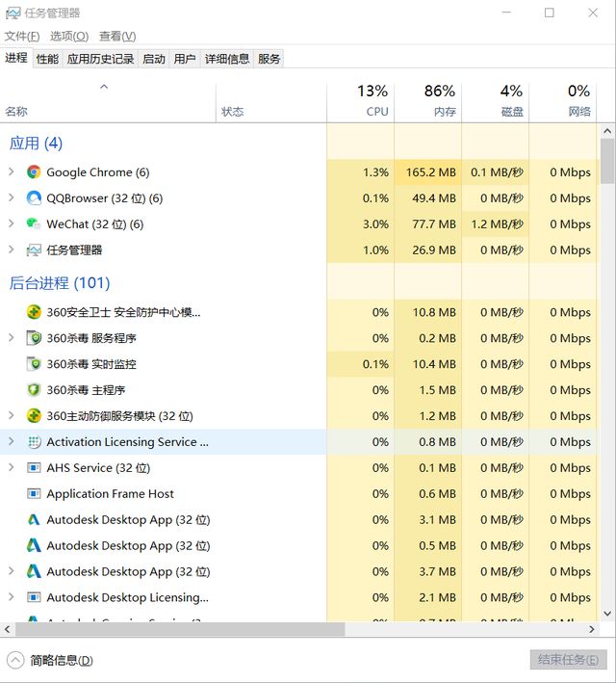The image size is (616, 683).
Task: Click the AHS Service icon
Action: pyautogui.click(x=34, y=468)
